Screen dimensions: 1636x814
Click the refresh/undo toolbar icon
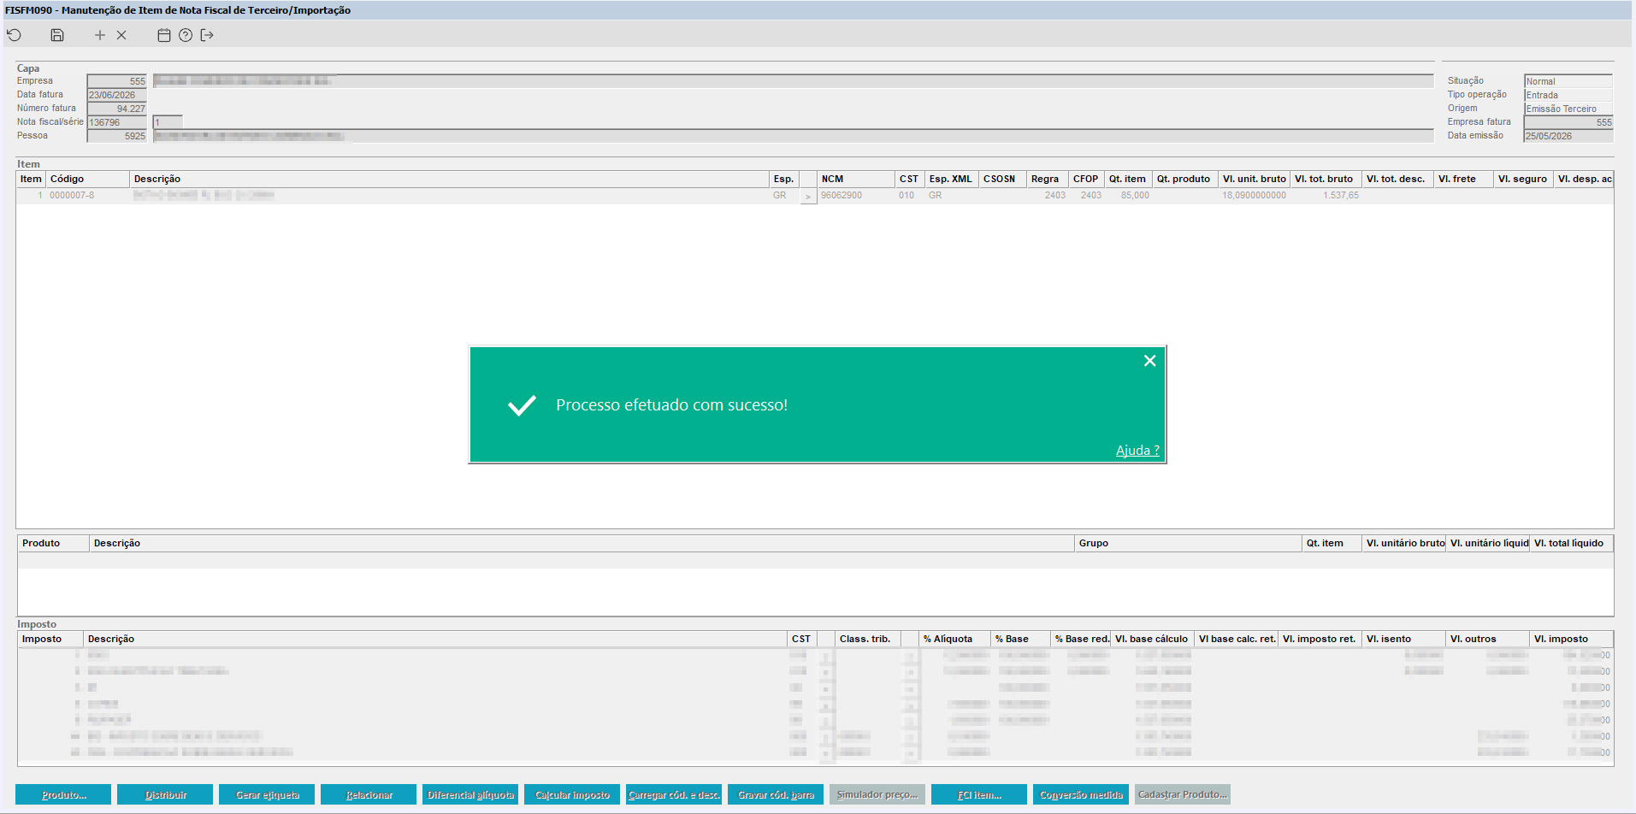click(15, 35)
